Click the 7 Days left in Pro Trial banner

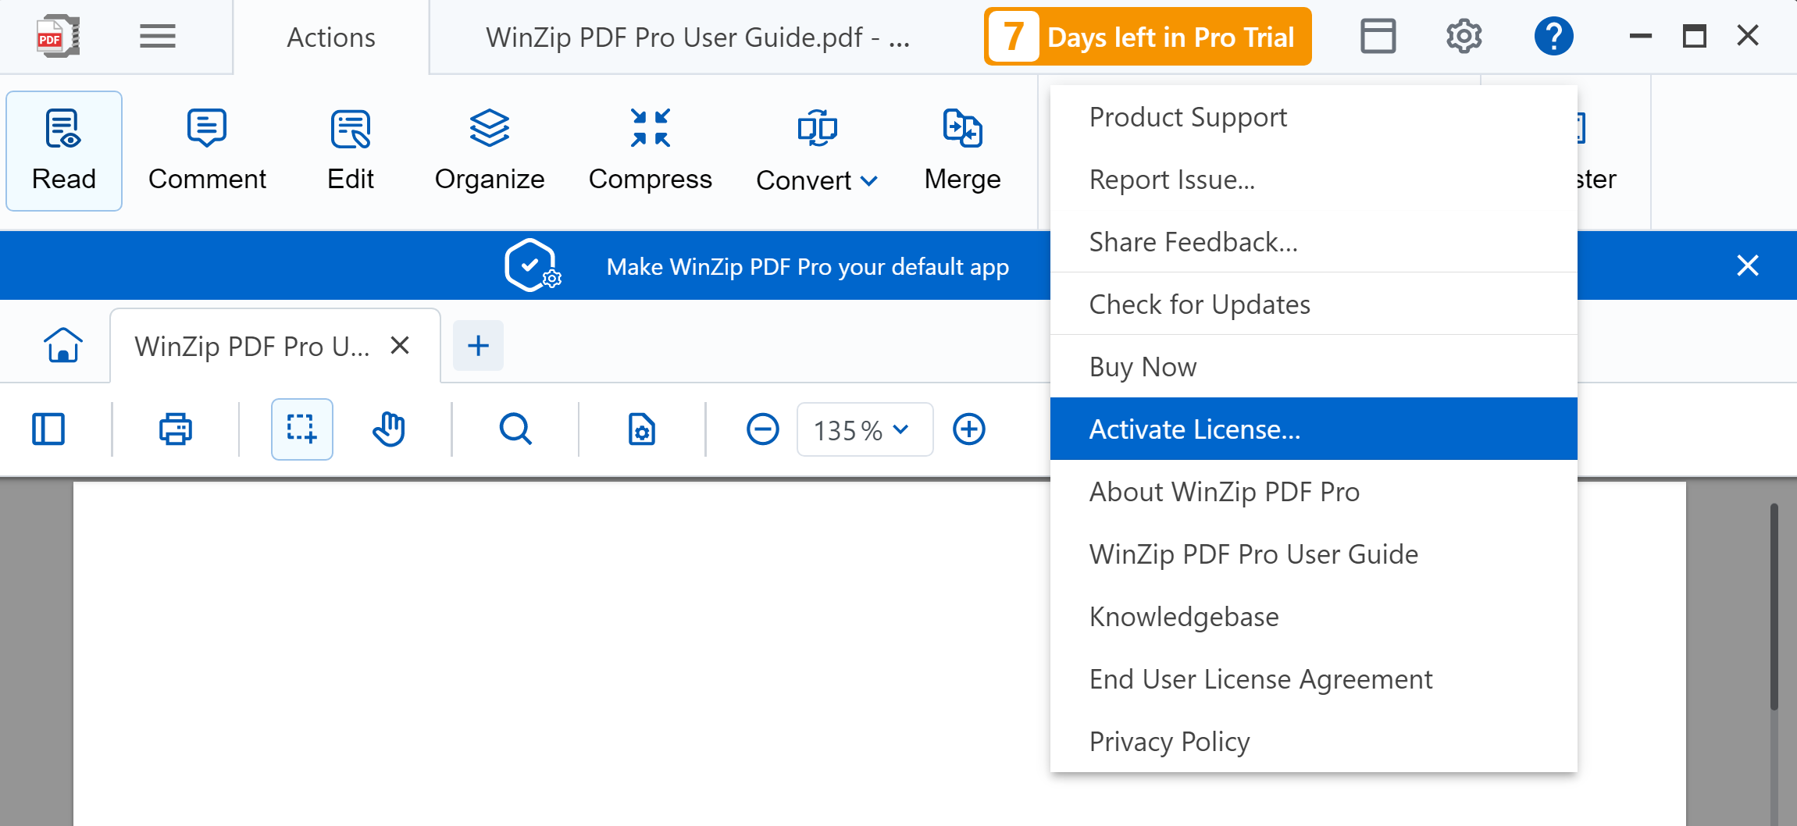pos(1147,37)
